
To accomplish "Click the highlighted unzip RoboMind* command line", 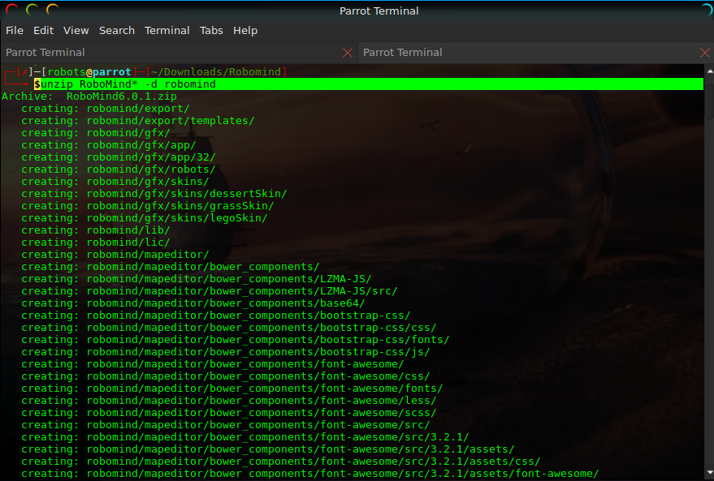I will pos(369,84).
